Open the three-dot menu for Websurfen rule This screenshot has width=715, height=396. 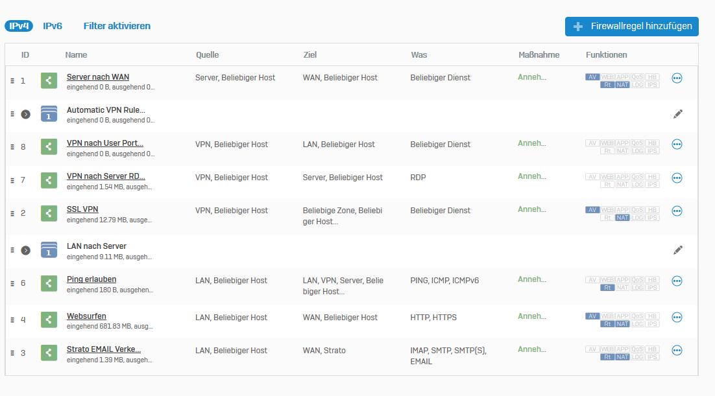click(677, 318)
